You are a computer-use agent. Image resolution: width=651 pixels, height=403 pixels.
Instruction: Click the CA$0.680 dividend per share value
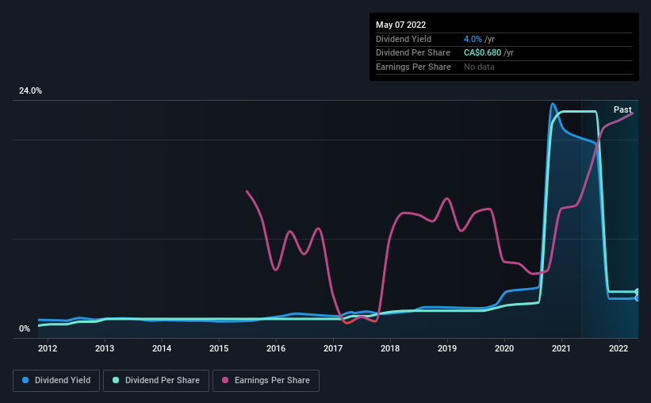[x=482, y=52]
